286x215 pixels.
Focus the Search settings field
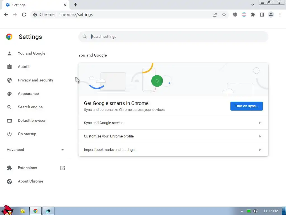(x=173, y=37)
